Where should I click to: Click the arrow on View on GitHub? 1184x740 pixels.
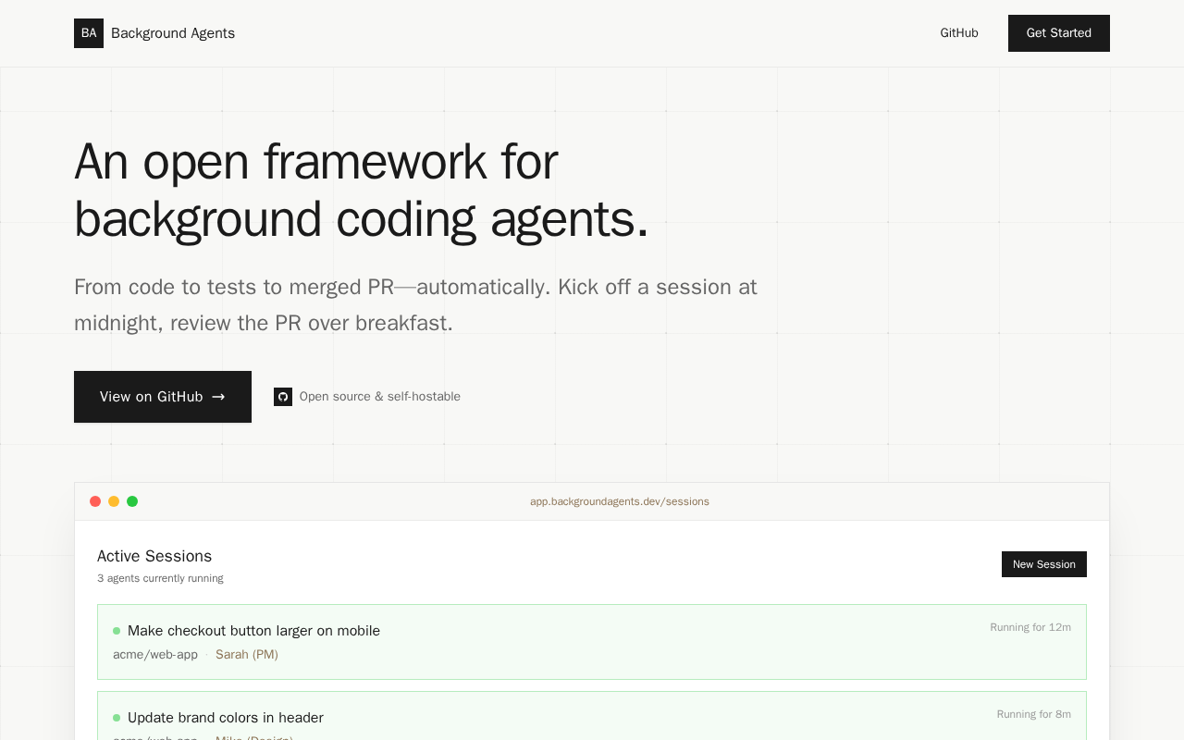[x=218, y=397]
